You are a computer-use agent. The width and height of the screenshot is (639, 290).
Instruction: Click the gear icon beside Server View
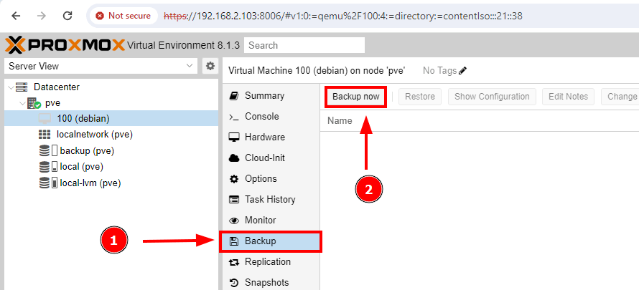[x=210, y=66]
